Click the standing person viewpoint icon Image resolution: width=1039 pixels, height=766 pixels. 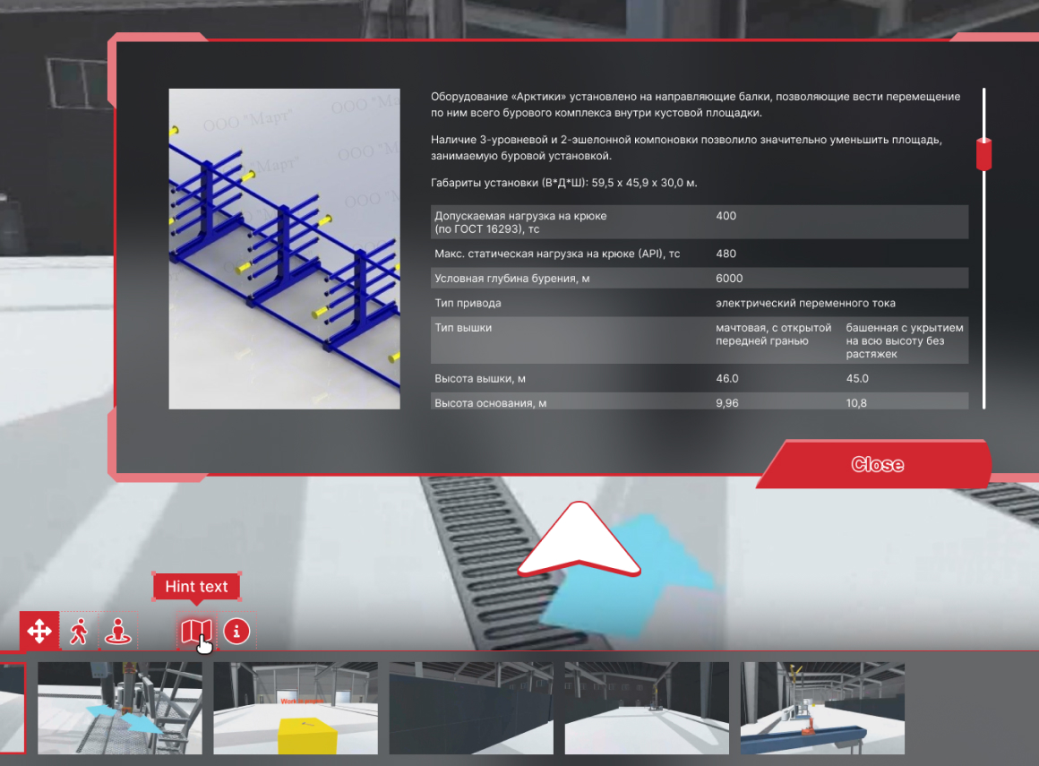pyautogui.click(x=117, y=632)
